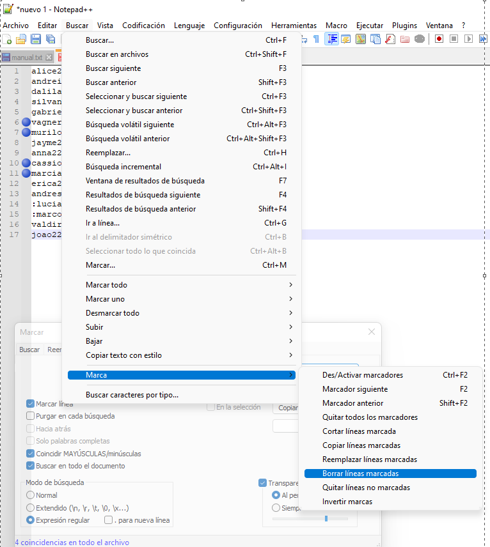
Task: Select Normal search mode
Action: tap(30, 495)
